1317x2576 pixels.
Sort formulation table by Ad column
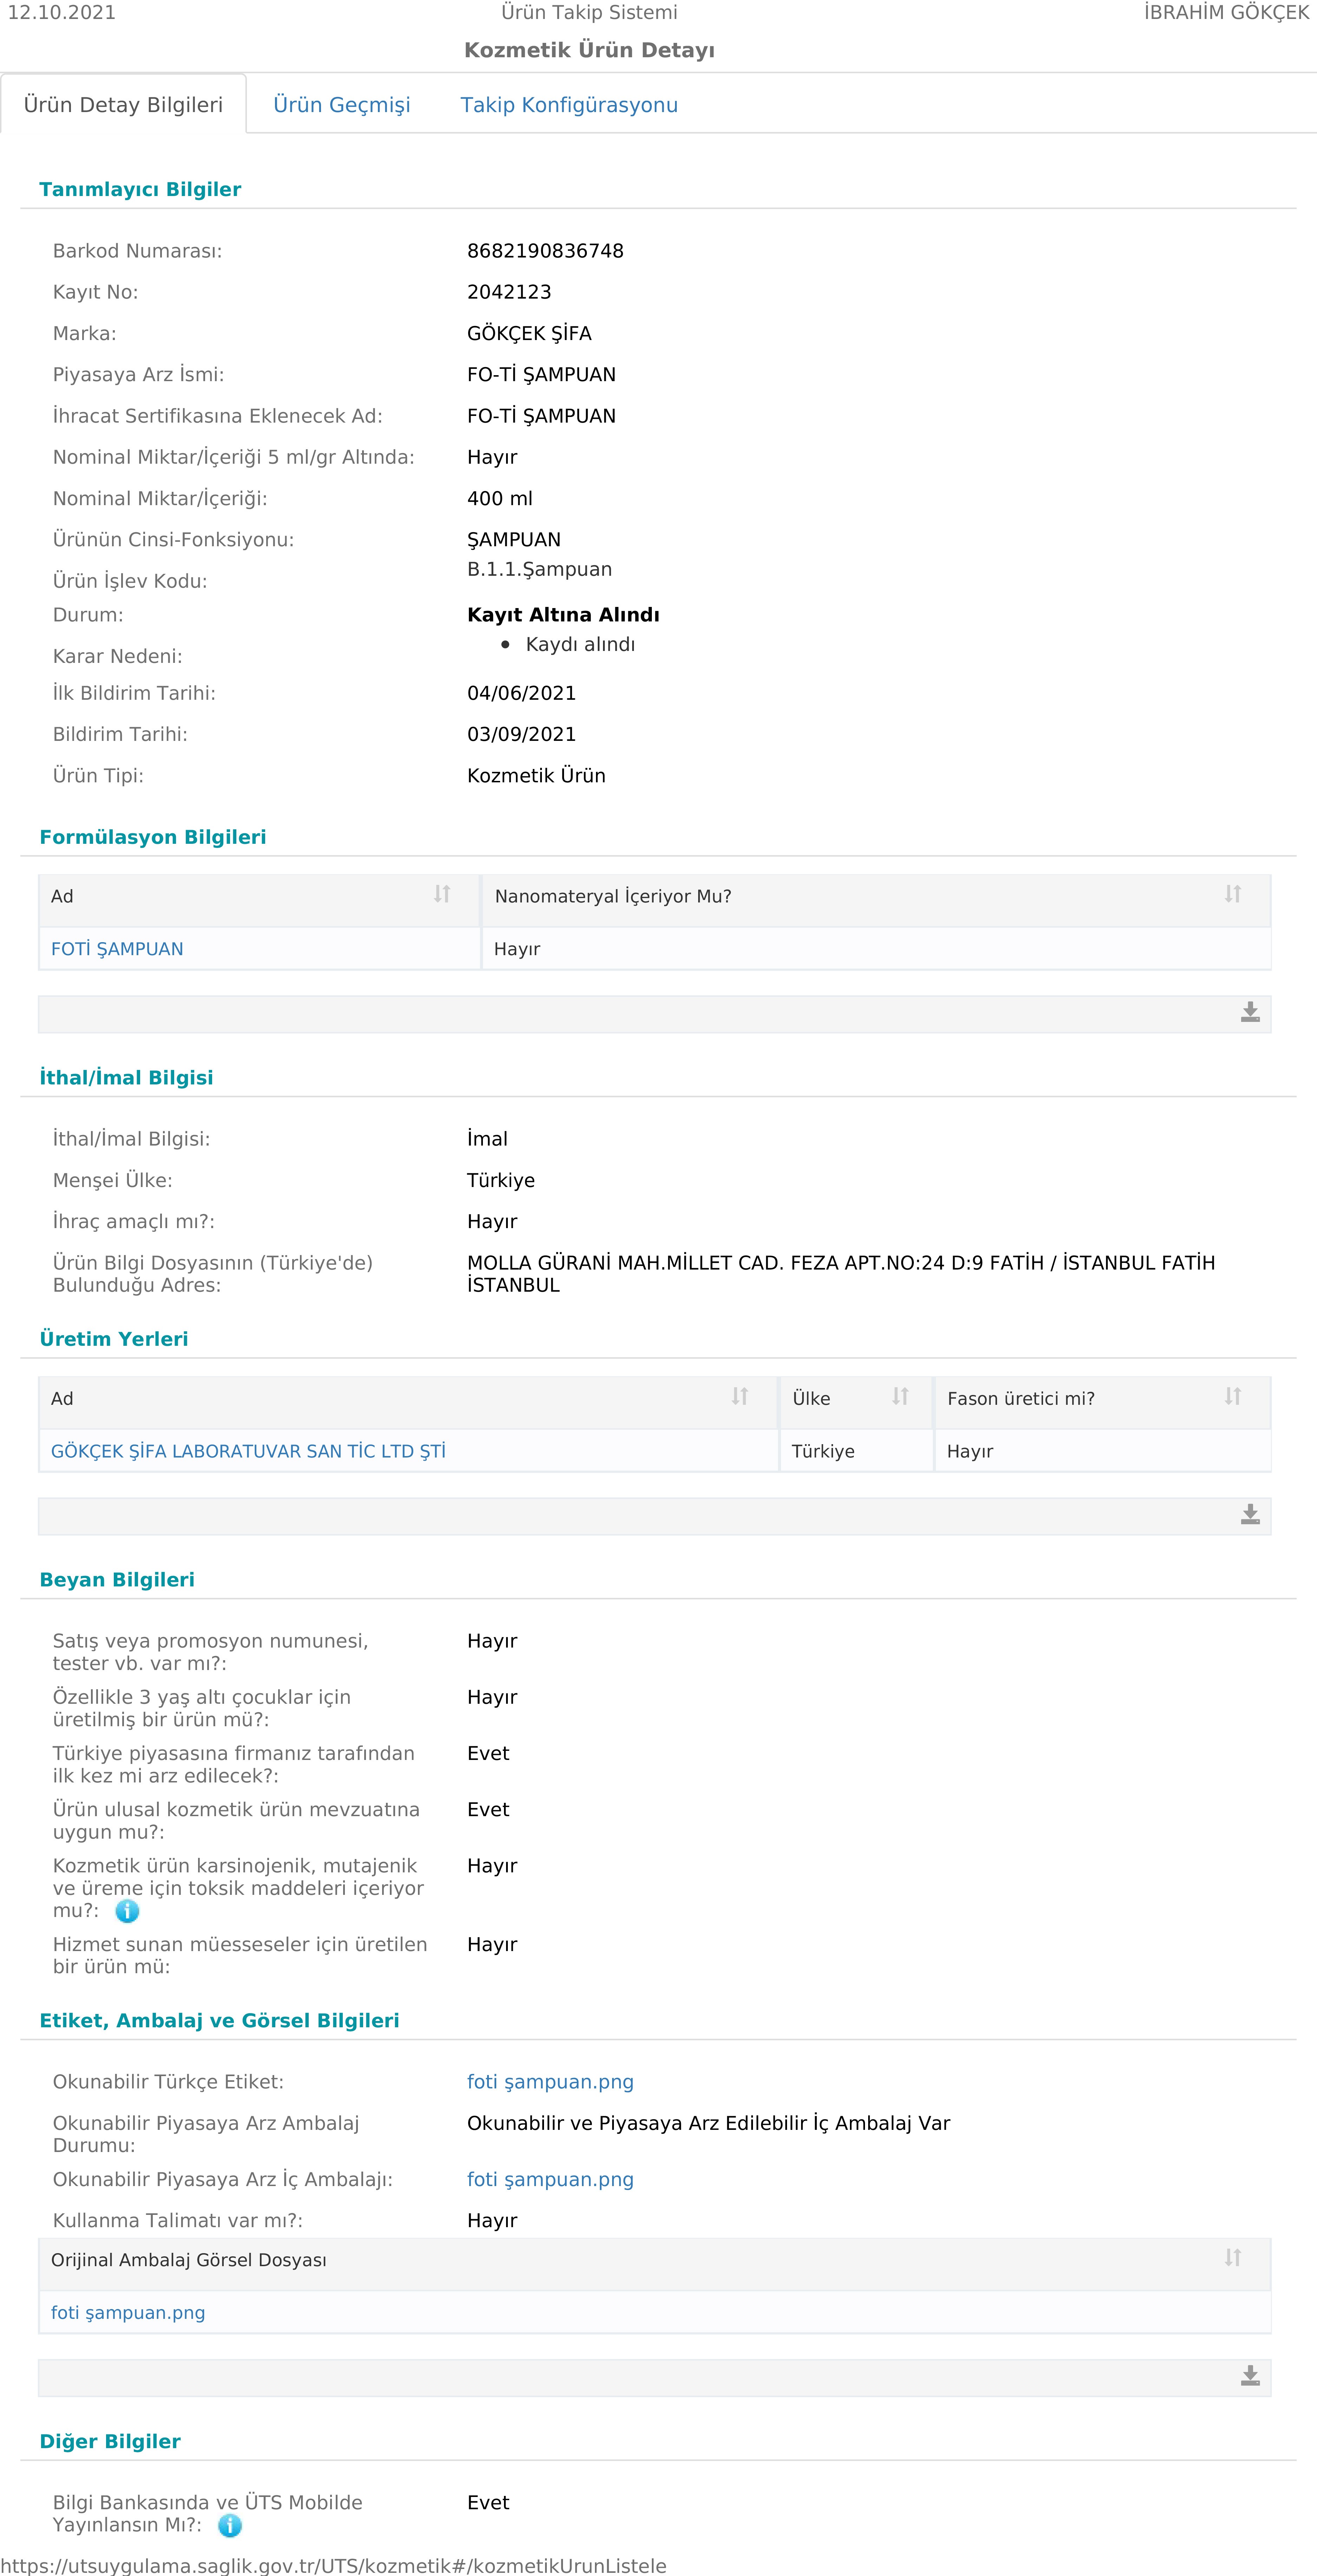[442, 894]
